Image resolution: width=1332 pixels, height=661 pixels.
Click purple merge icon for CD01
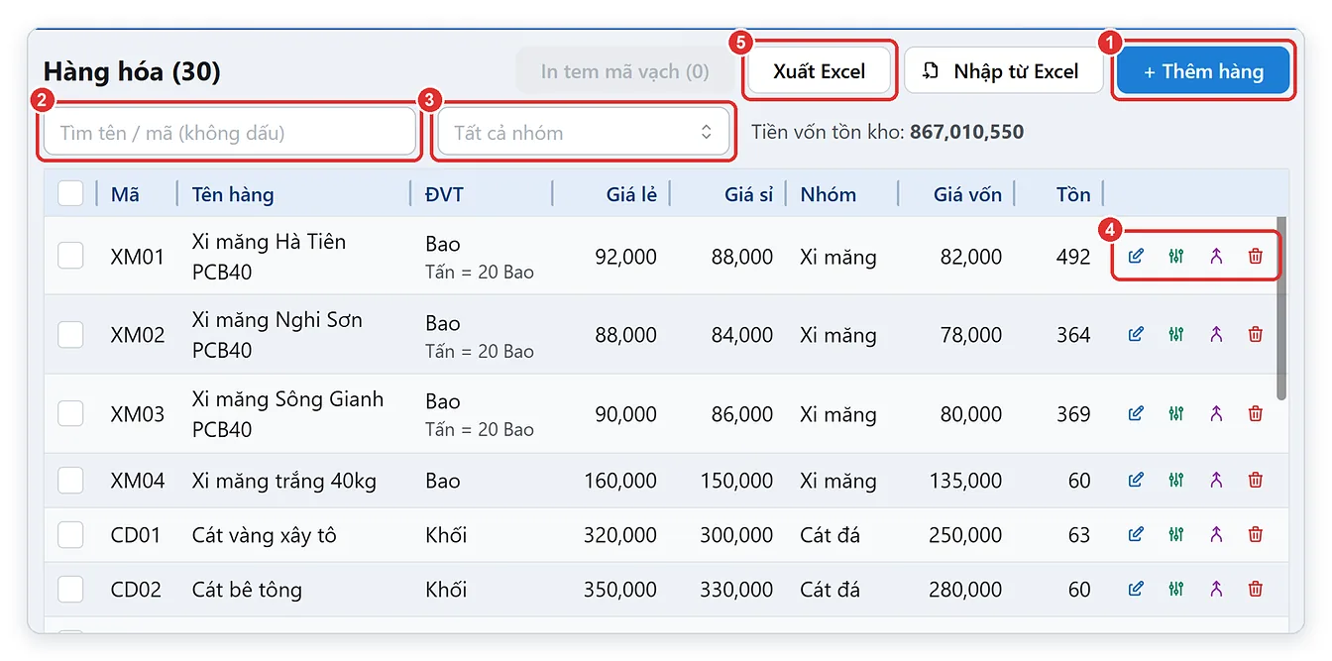pos(1216,534)
